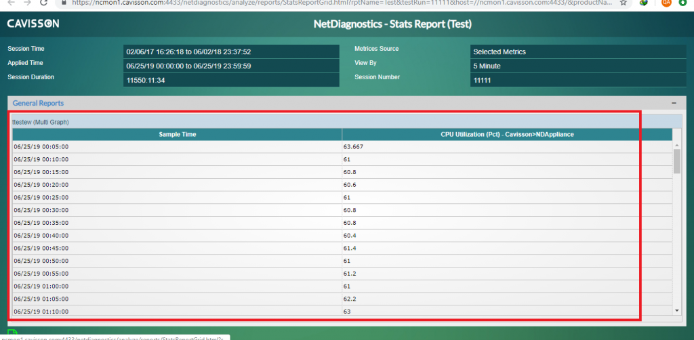Click the NetDiagnostics - Stats Report (Test) heading
The image size is (694, 340).
click(392, 24)
